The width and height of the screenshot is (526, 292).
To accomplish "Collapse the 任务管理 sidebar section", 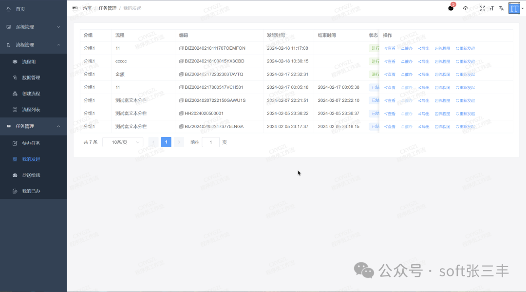I will click(x=33, y=126).
